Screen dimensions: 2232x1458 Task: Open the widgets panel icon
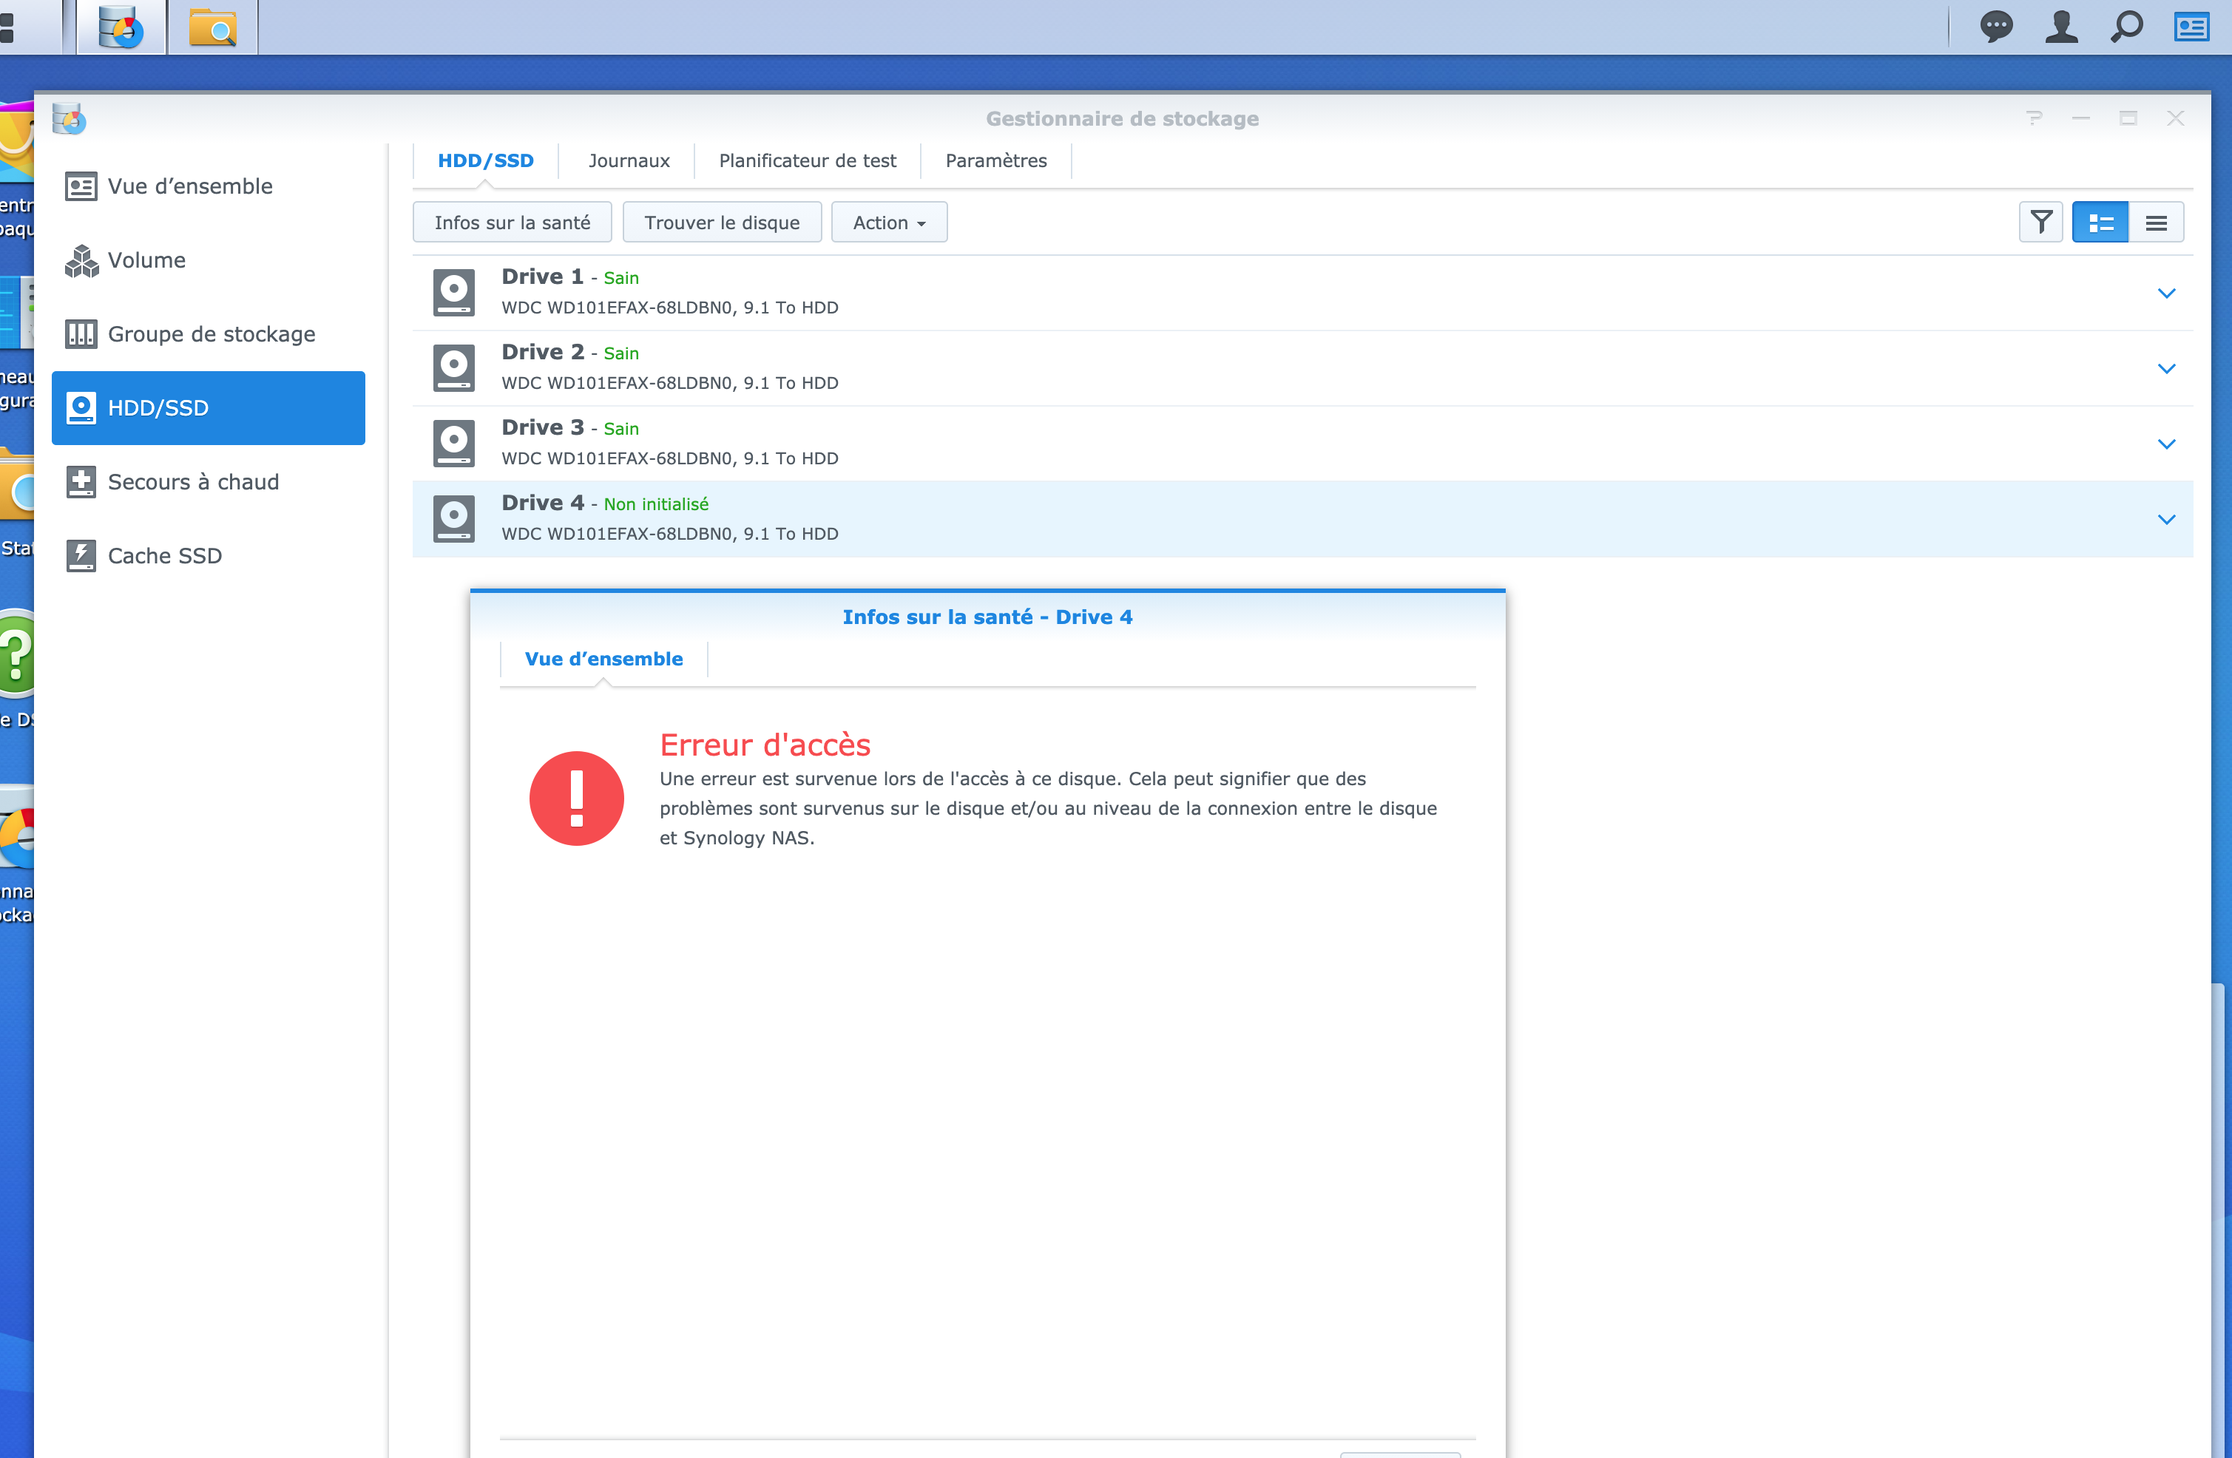tap(2191, 27)
